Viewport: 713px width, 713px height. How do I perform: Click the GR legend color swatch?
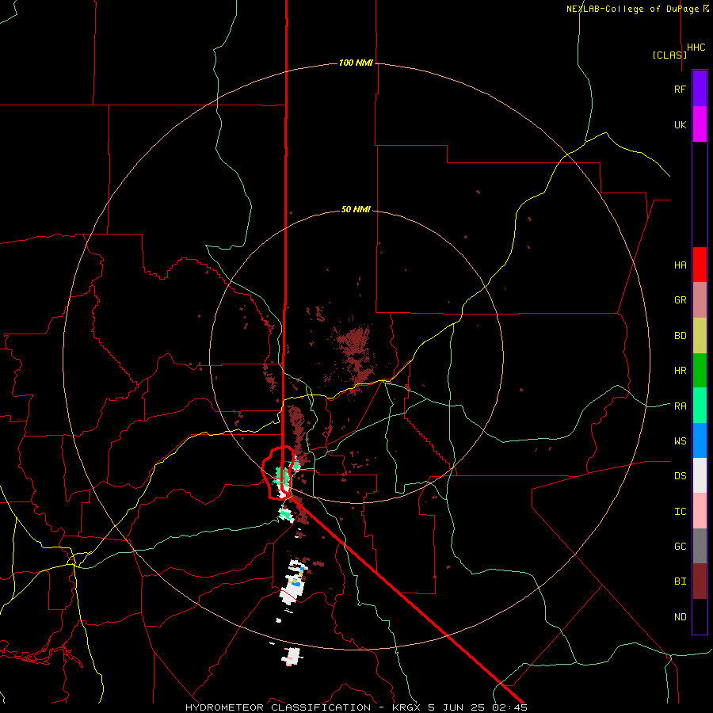(700, 300)
